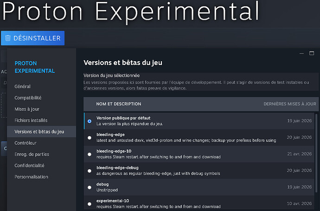Switch to the Compatibilité tab
This screenshot has height=211, width=320.
coord(28,98)
